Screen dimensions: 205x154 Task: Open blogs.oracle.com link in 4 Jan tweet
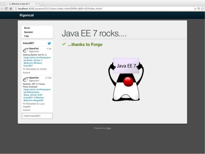[x=37, y=58]
